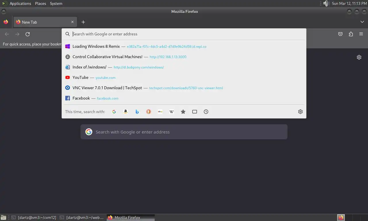368x221 pixels.
Task: Open Index of /windows/ suggestion
Action: (x=184, y=67)
